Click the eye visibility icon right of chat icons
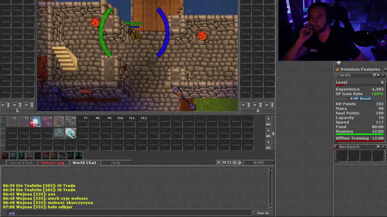Image resolution: width=387 pixels, height=217 pixels. [x=255, y=162]
